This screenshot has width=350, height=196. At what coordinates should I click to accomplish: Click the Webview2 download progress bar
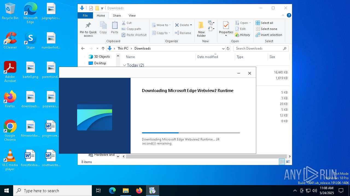coord(191,133)
